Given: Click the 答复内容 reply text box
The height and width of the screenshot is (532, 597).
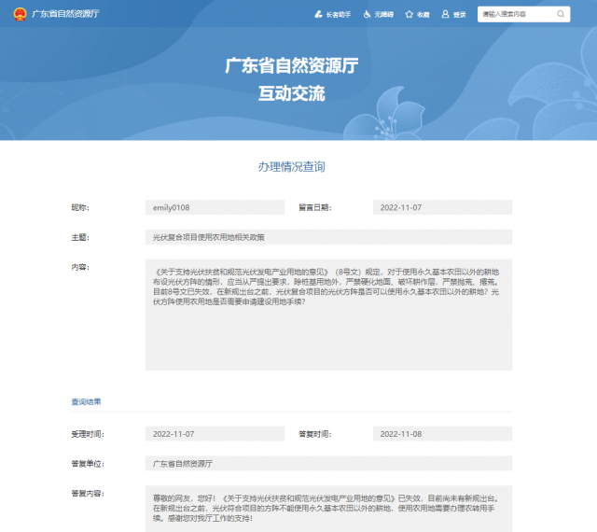Looking at the screenshot, I should [328, 508].
